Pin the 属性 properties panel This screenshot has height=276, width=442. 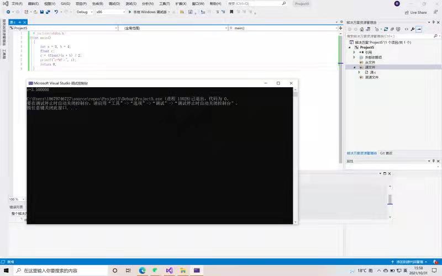[434, 161]
